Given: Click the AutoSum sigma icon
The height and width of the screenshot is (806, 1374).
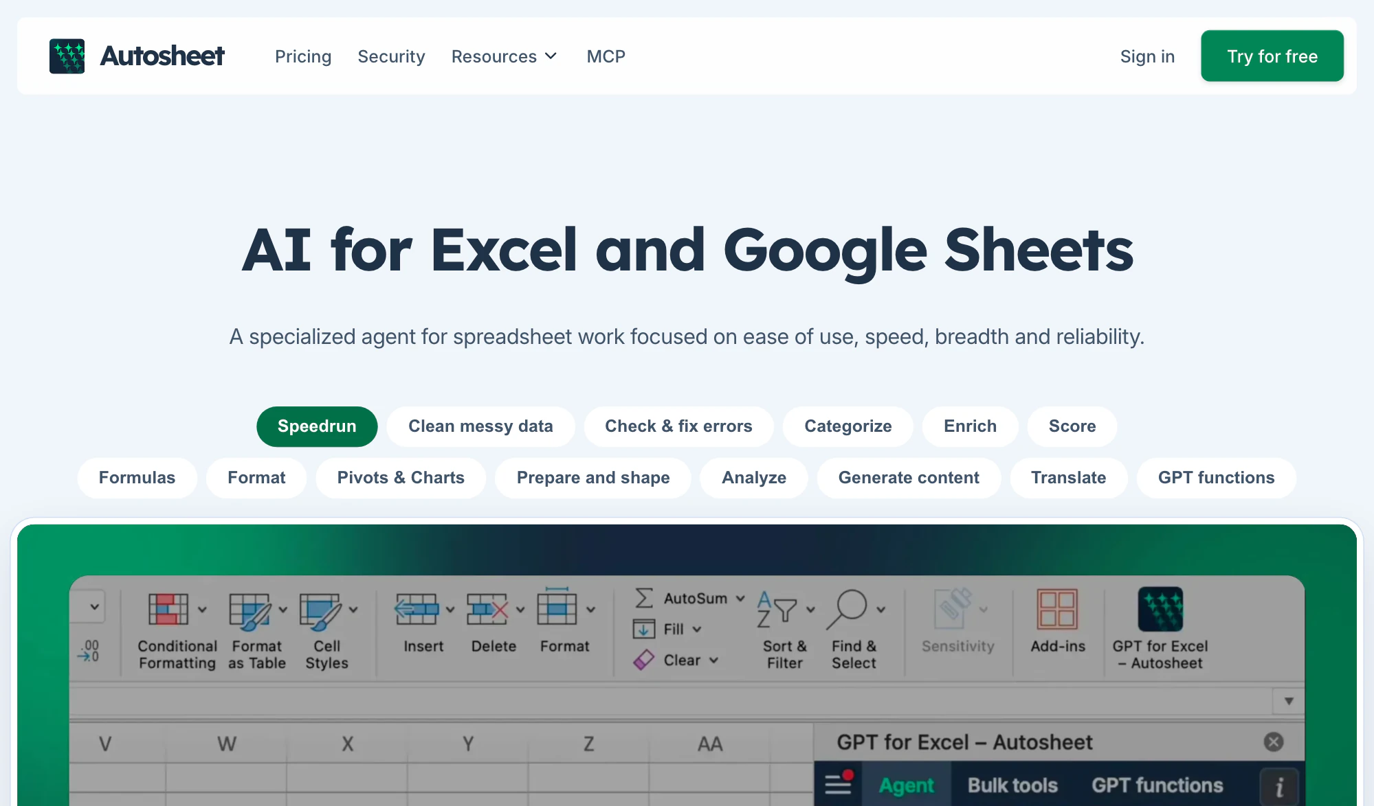Looking at the screenshot, I should coord(644,598).
